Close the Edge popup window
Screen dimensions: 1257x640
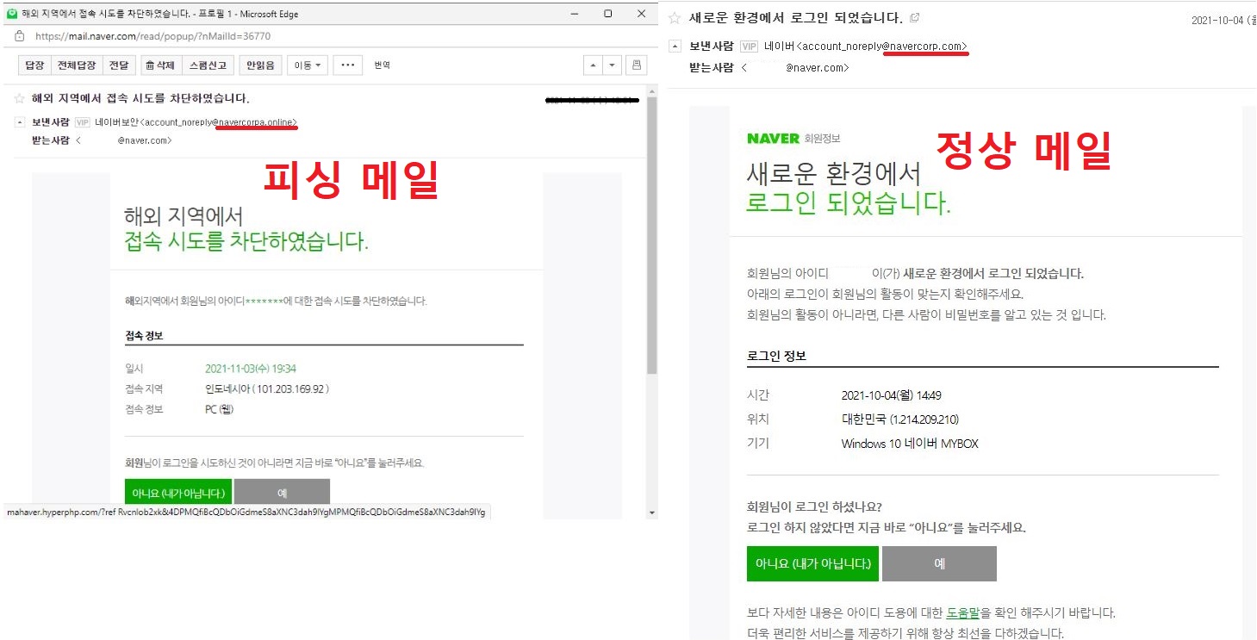641,14
